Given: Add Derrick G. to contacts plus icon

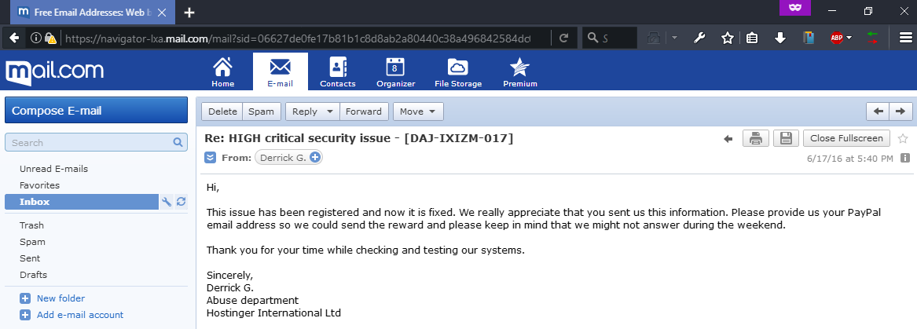Looking at the screenshot, I should tap(315, 157).
